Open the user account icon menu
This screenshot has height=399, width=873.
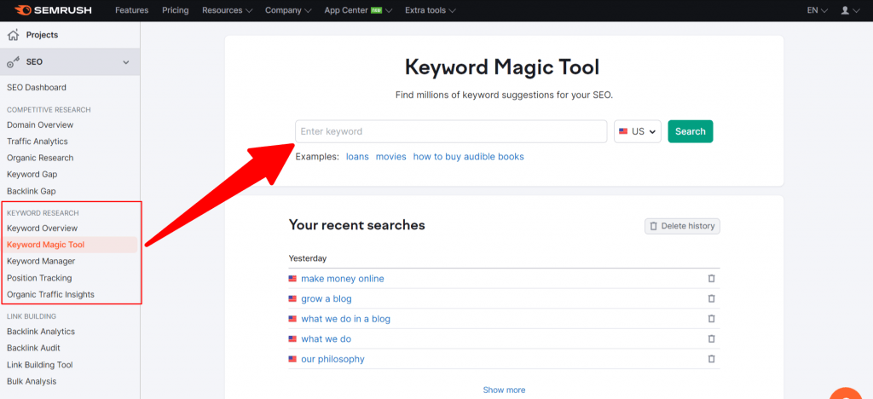pyautogui.click(x=850, y=10)
